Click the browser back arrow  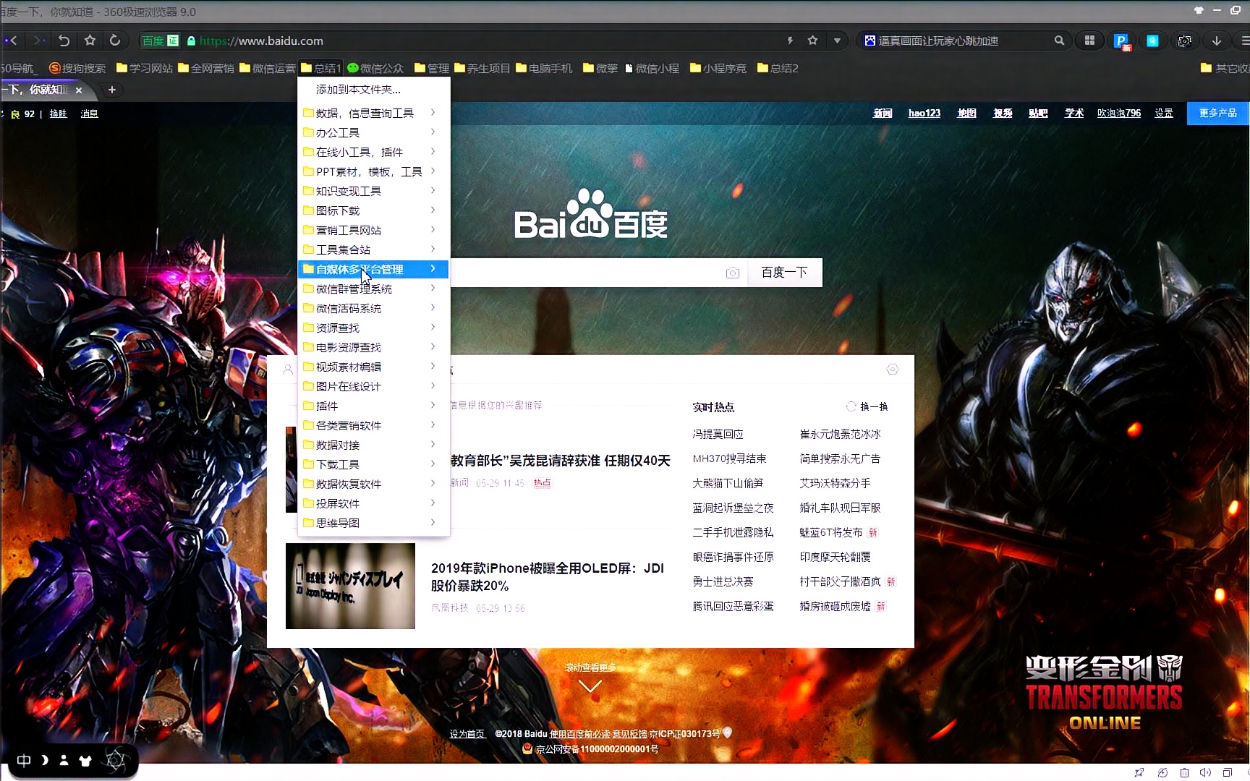(x=12, y=40)
